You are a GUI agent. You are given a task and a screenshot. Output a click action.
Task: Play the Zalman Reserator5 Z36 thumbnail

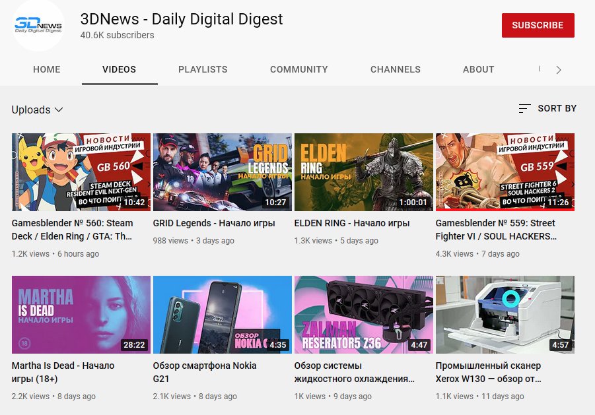[x=363, y=315]
